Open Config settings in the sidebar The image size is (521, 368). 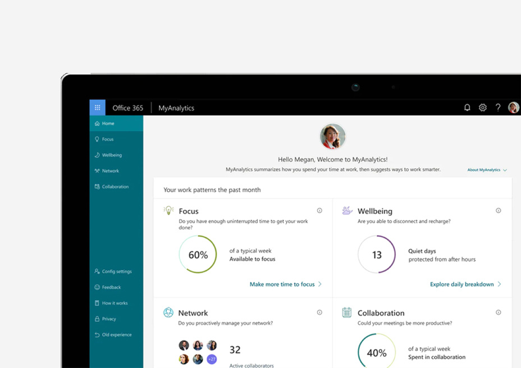pyautogui.click(x=116, y=272)
